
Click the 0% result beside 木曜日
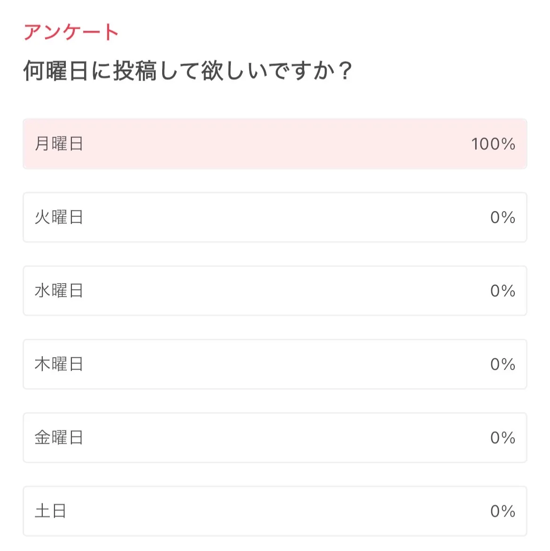503,364
